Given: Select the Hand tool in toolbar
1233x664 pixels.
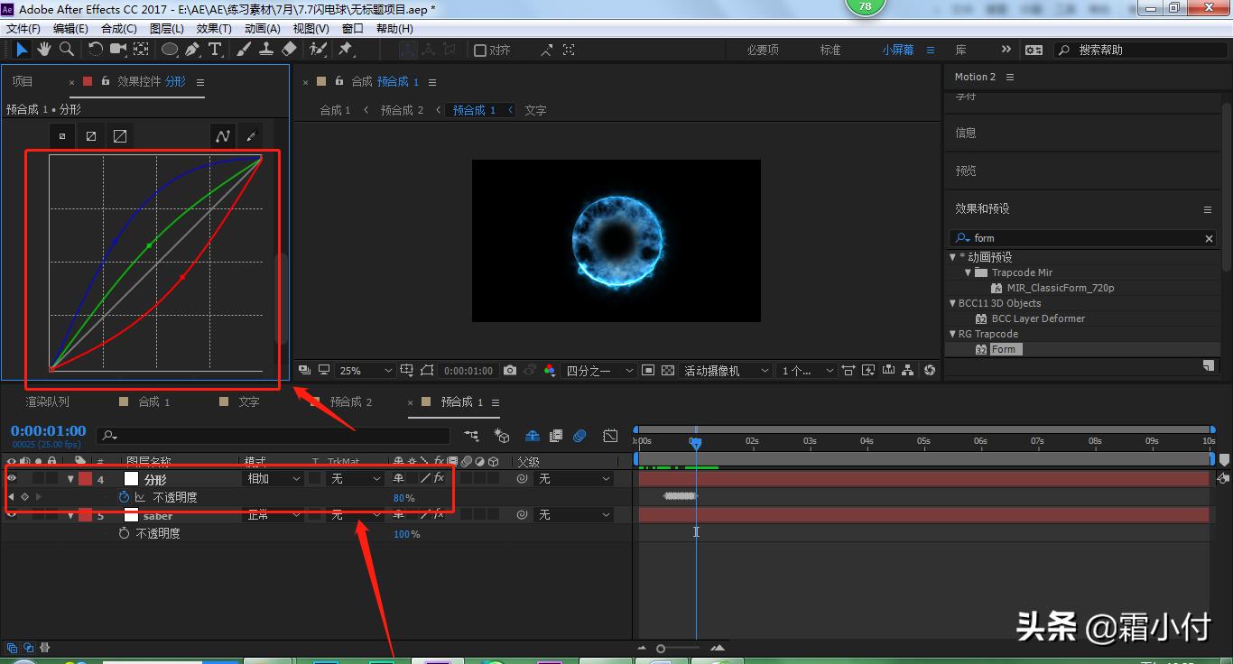Looking at the screenshot, I should click(x=43, y=50).
